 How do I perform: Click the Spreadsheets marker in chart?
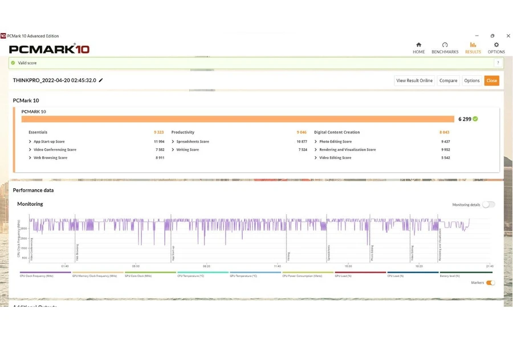tap(328, 253)
